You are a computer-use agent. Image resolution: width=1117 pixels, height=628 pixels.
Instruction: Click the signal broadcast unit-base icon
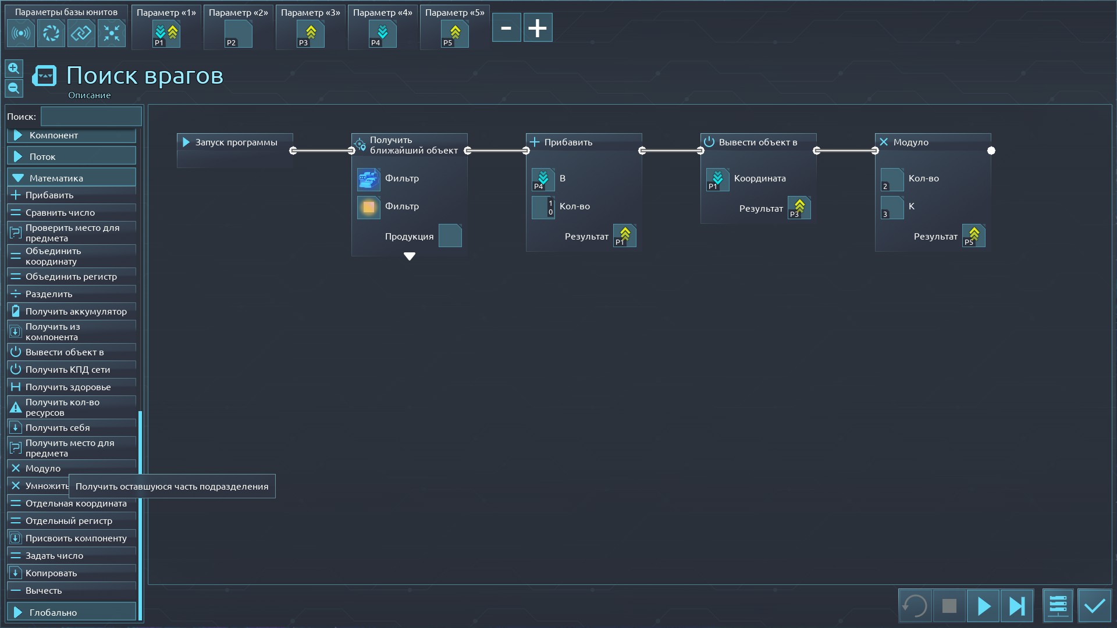coord(21,33)
